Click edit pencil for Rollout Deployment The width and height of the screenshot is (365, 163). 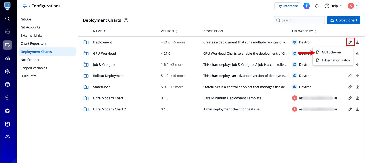[x=350, y=76]
